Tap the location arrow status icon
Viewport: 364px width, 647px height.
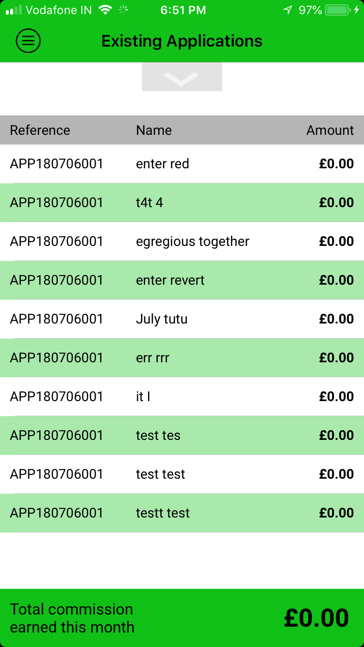(288, 10)
